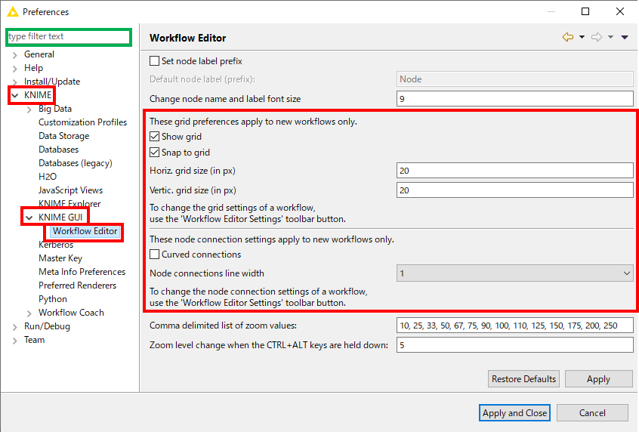Click the Apply button

point(598,378)
